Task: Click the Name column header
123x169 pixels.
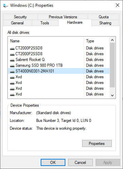Action: click(x=46, y=41)
